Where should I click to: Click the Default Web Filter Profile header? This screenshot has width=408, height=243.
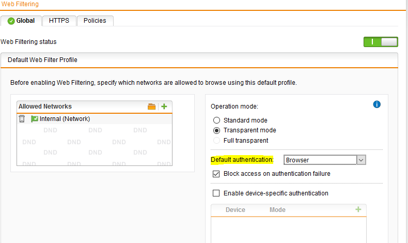tap(199, 60)
